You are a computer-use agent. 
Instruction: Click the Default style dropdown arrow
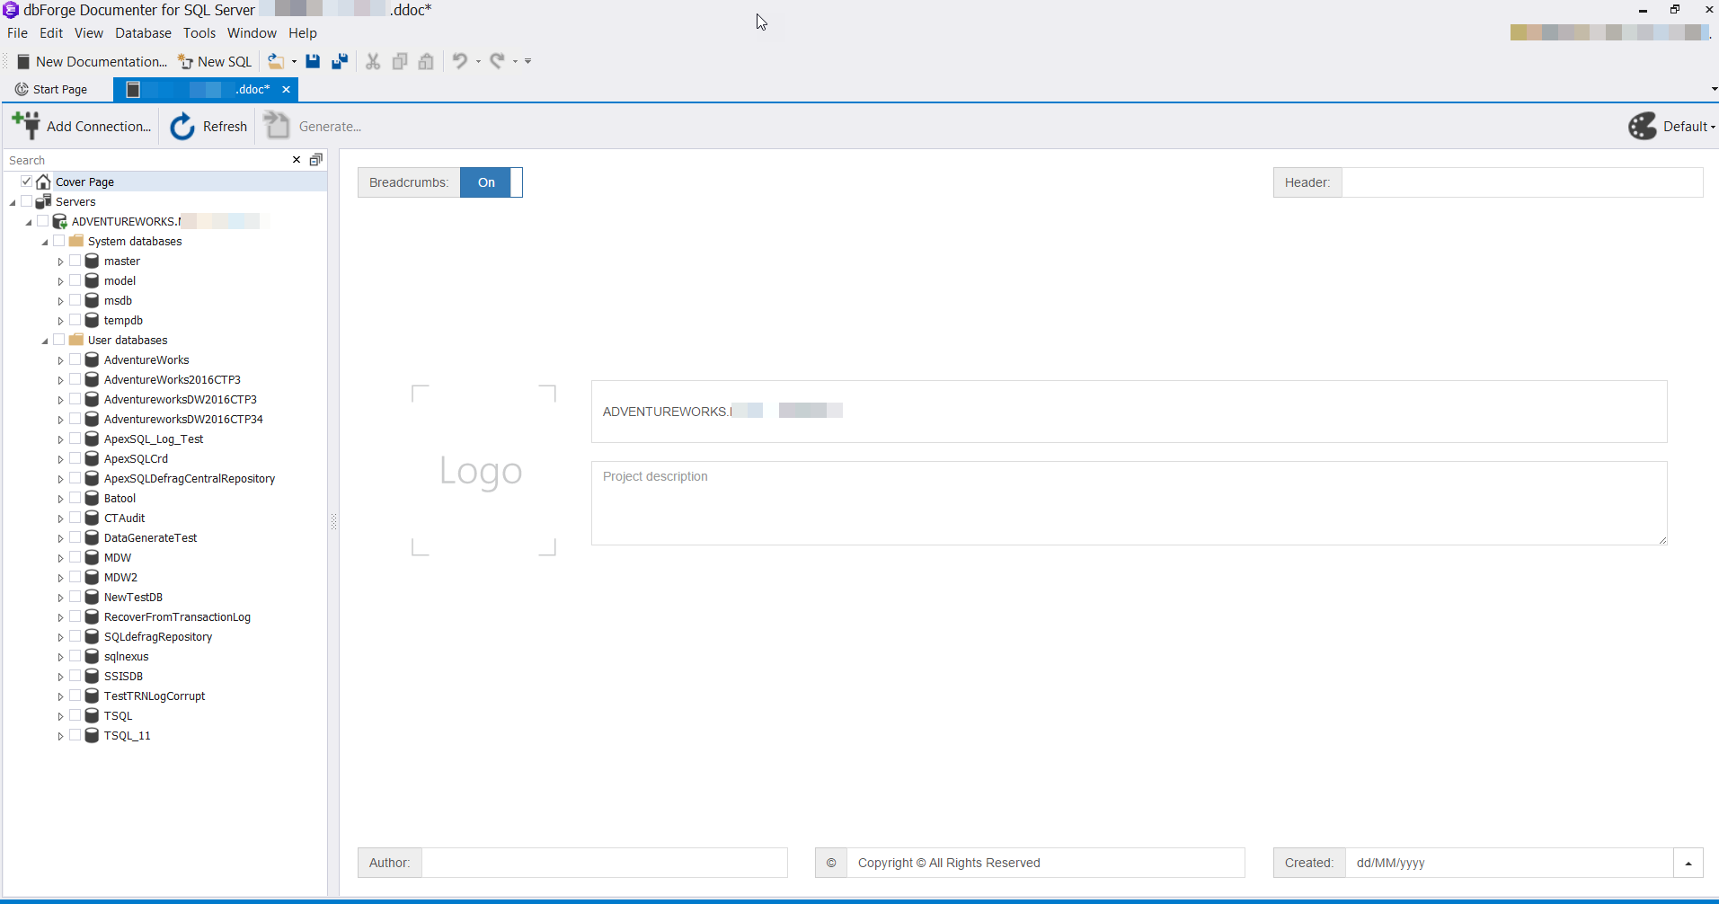coord(1713,127)
